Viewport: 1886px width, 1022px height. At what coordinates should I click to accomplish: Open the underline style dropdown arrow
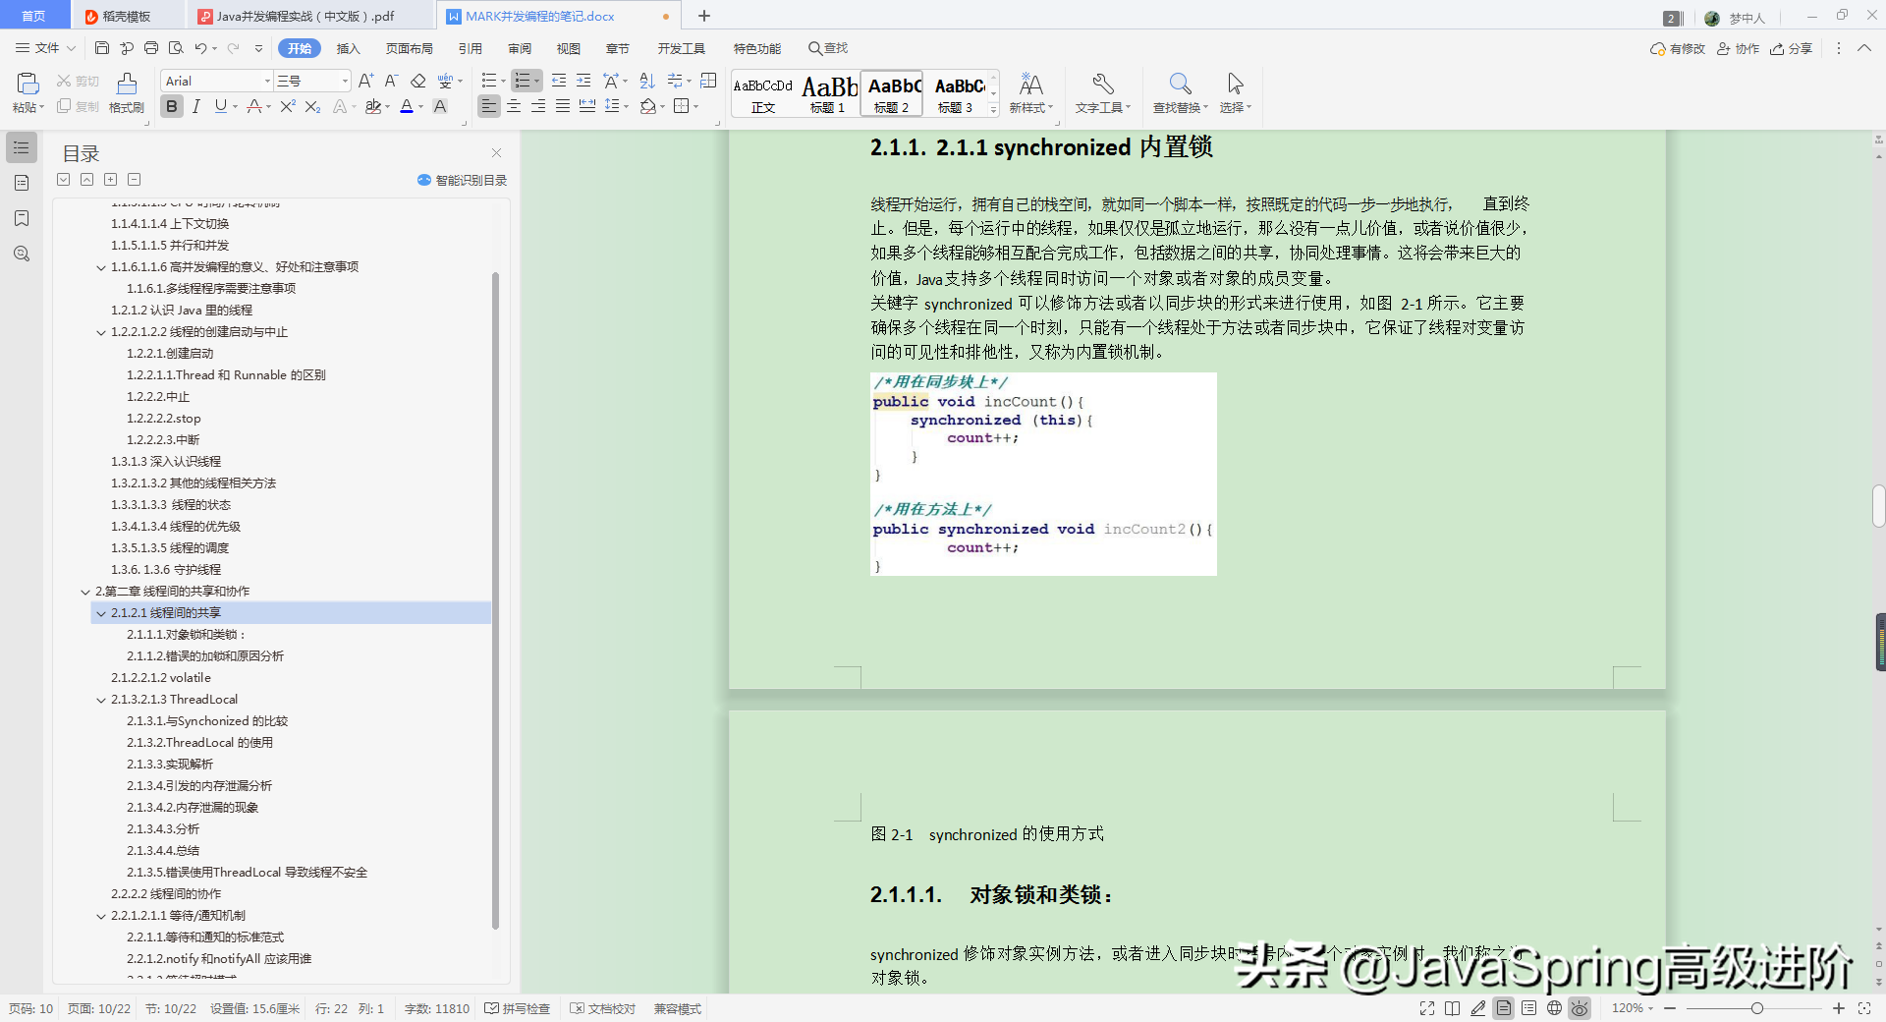235,107
